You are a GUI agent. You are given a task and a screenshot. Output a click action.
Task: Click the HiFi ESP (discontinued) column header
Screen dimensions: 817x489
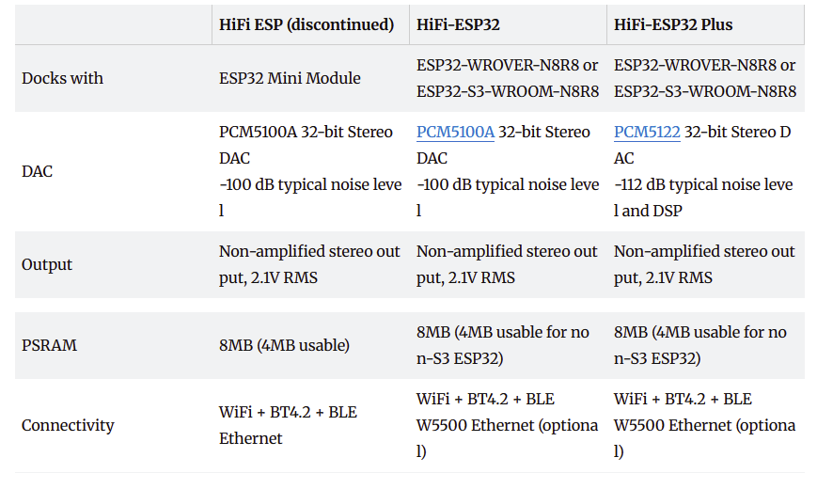coord(306,24)
